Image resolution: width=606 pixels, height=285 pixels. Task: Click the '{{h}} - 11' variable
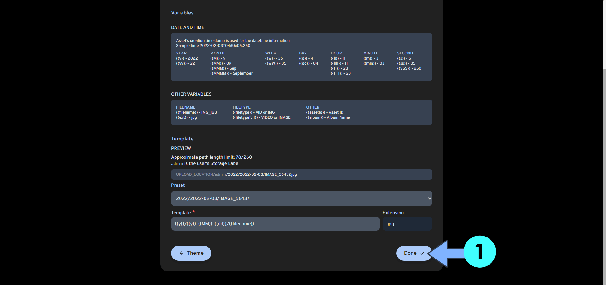338,58
